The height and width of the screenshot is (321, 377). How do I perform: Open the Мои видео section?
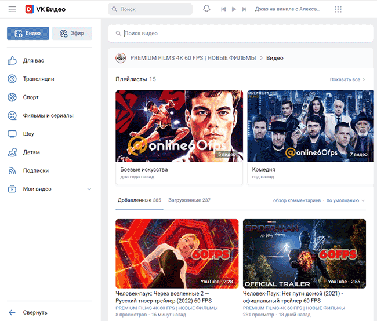tap(49, 189)
